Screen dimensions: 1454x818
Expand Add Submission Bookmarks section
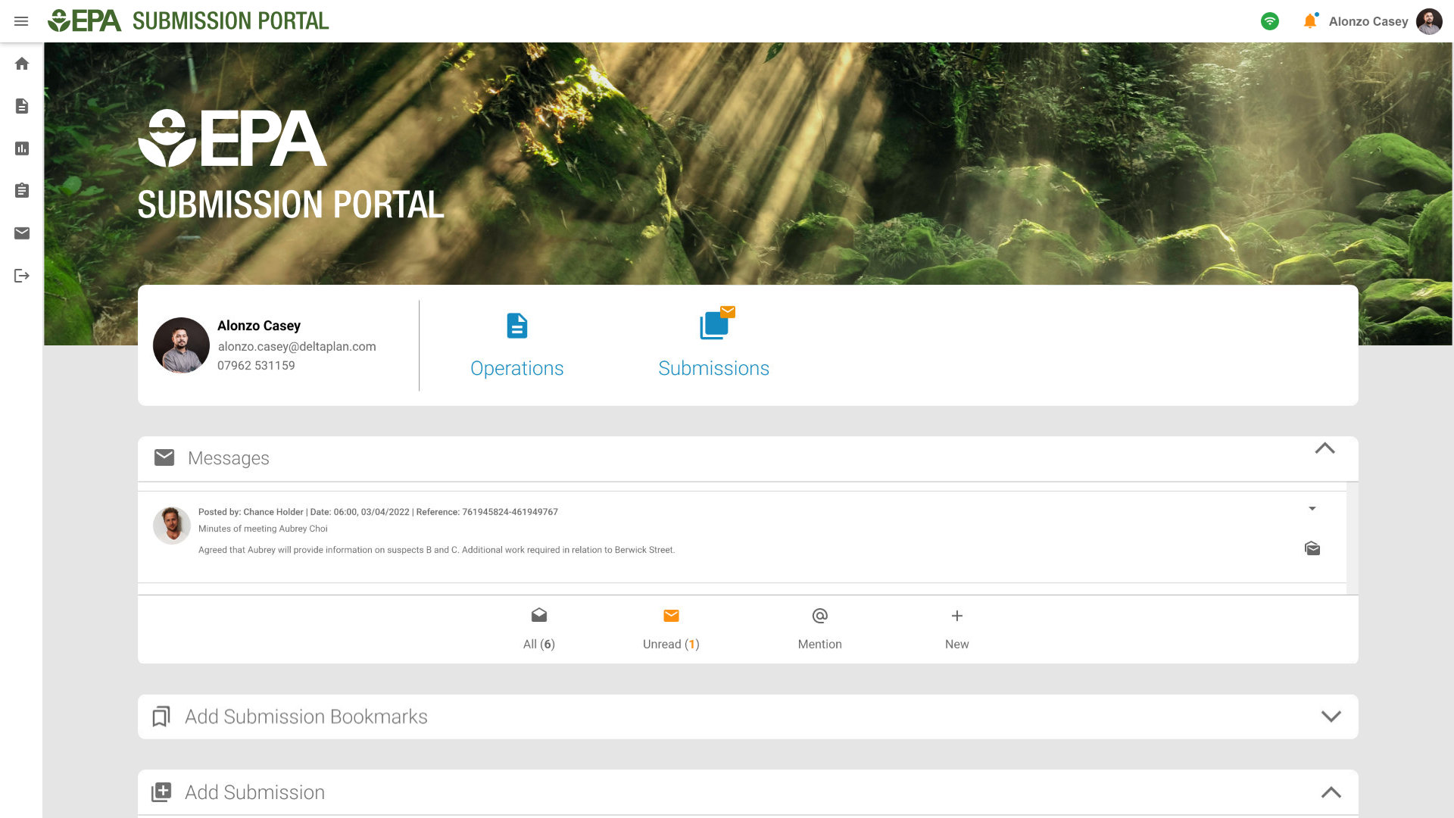(1331, 716)
